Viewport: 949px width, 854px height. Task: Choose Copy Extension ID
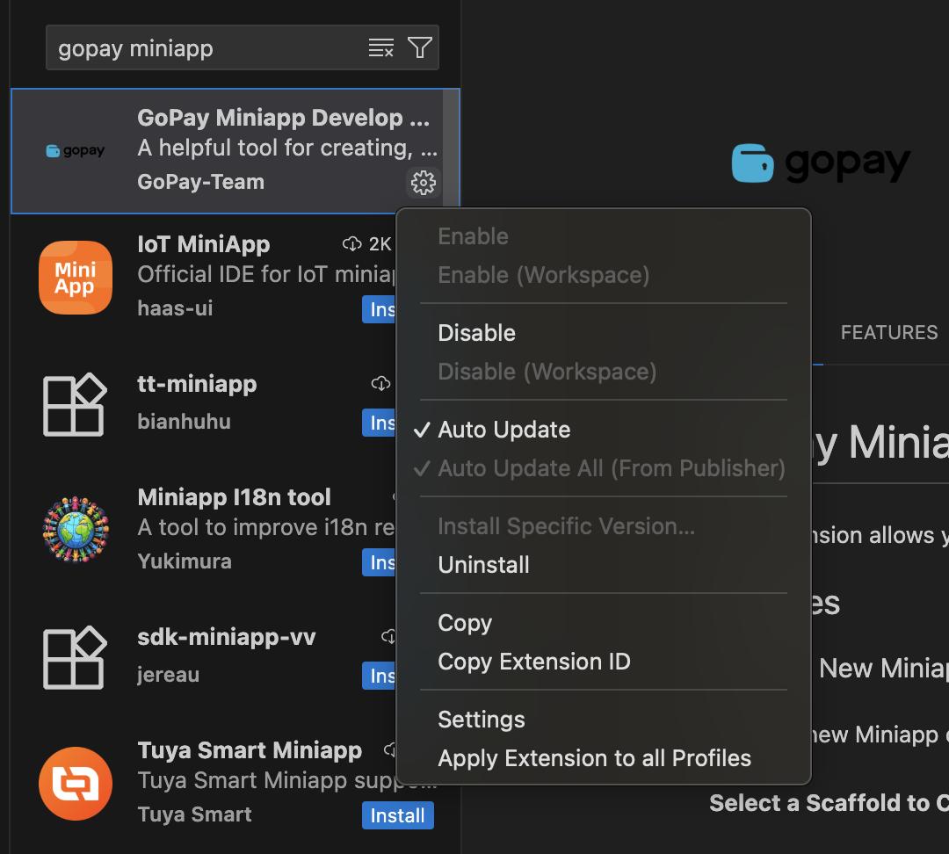[x=534, y=662]
